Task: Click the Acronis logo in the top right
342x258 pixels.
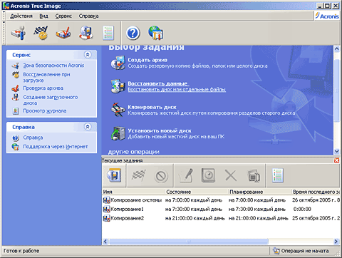Action: click(x=327, y=16)
